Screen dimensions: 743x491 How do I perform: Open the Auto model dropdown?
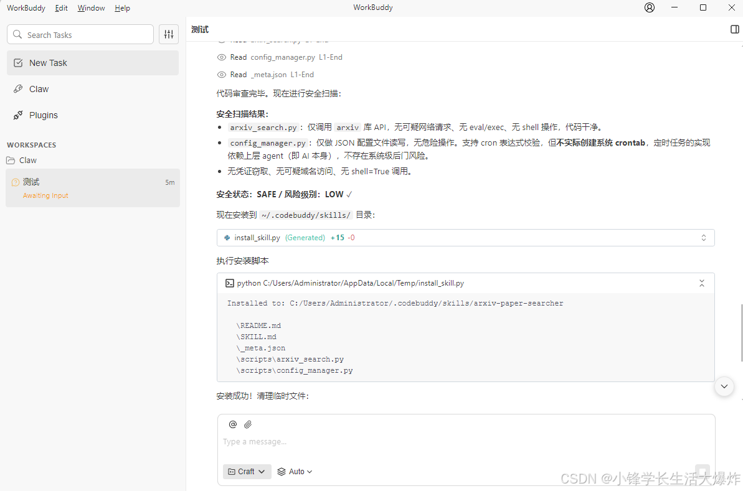pos(295,472)
